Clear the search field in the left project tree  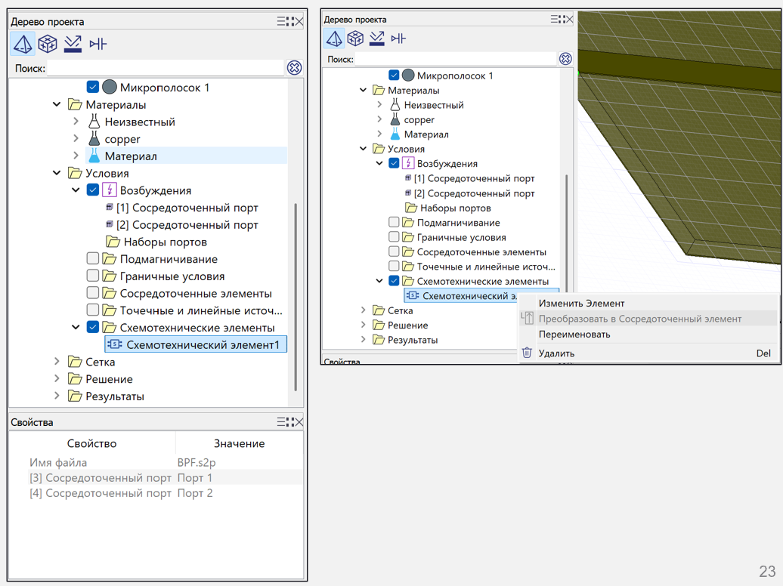[294, 68]
